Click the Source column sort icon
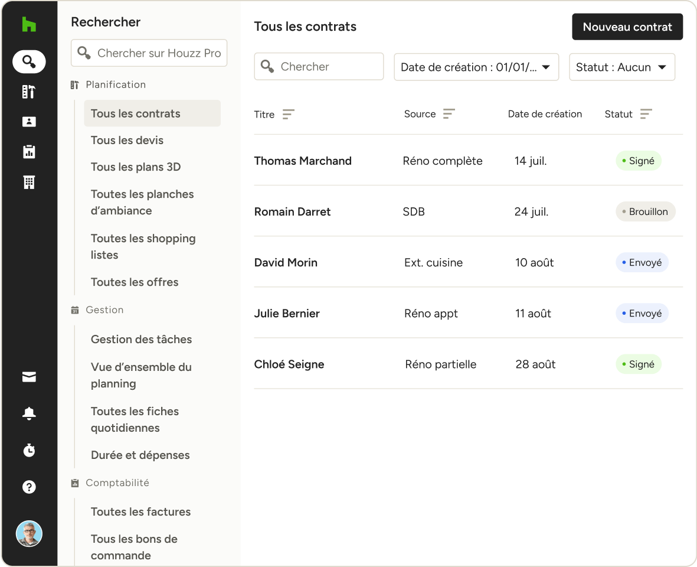This screenshot has width=697, height=567. point(449,114)
